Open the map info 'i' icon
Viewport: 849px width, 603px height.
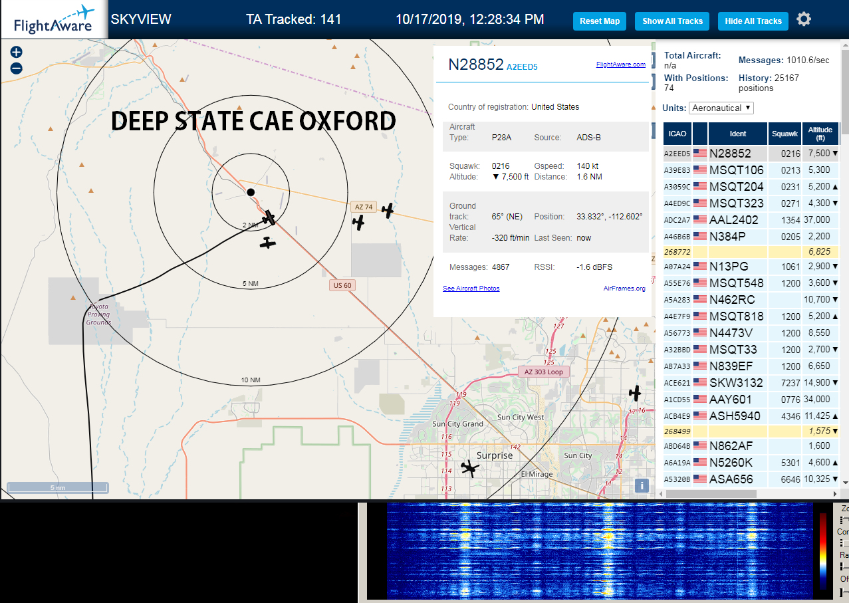pyautogui.click(x=642, y=485)
